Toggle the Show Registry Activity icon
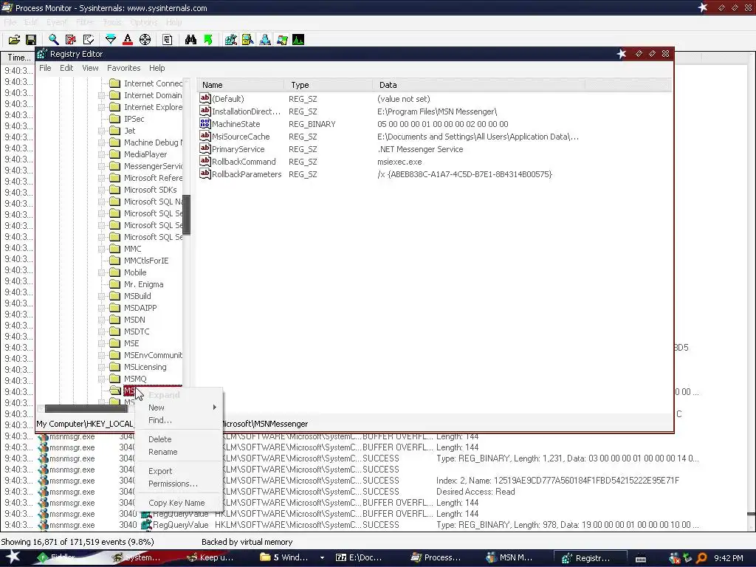The image size is (756, 567). [x=231, y=40]
